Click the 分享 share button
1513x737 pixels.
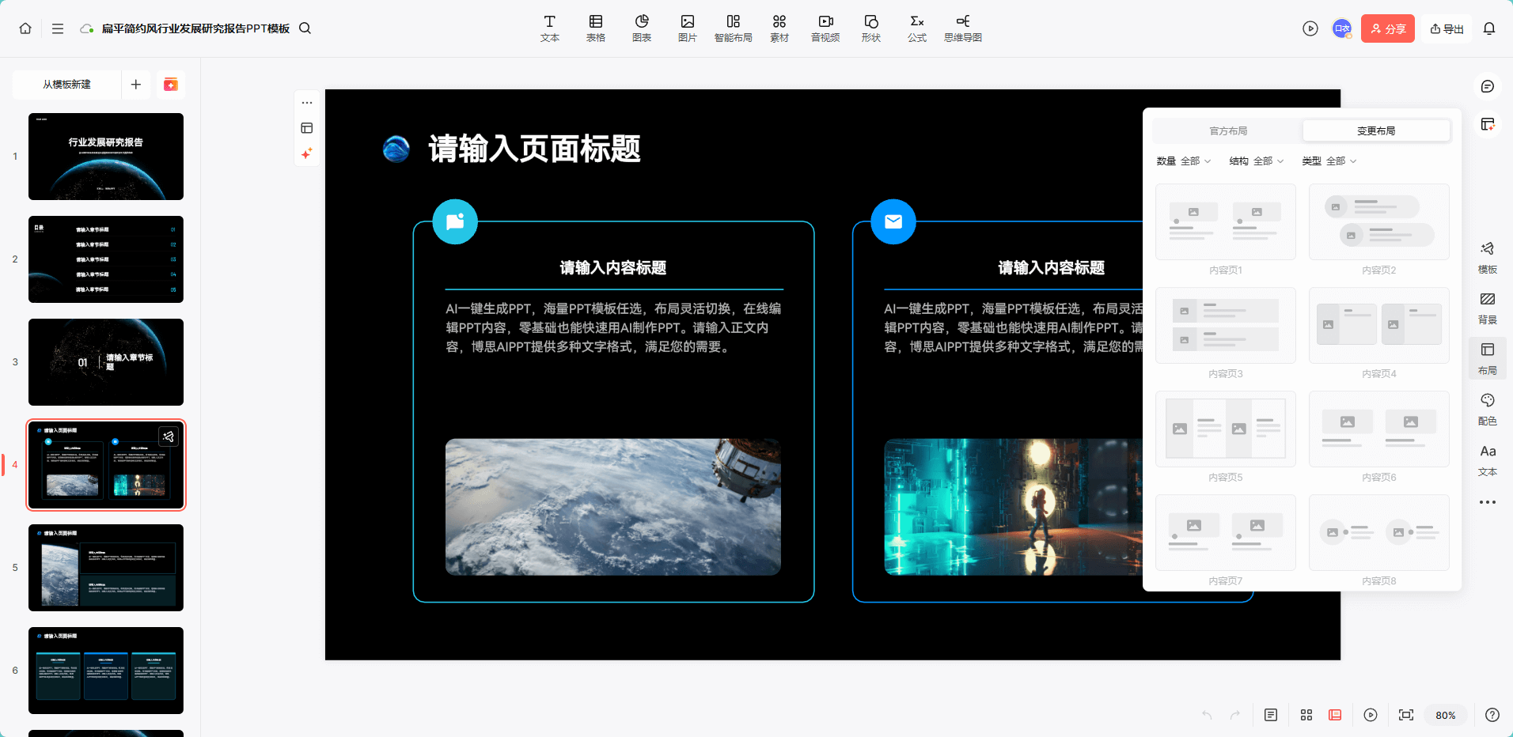point(1388,28)
